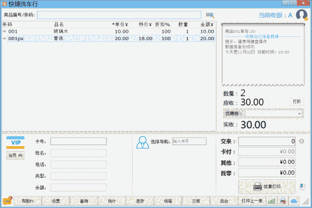Open 统计 statistics from bottom bar
312x208 pixels.
click(x=112, y=201)
